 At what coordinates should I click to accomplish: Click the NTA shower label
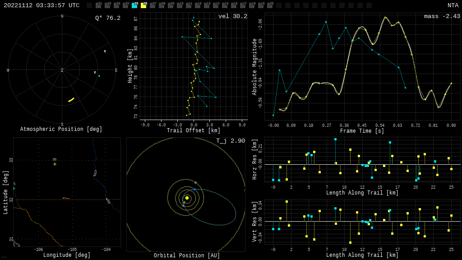pos(453,5)
